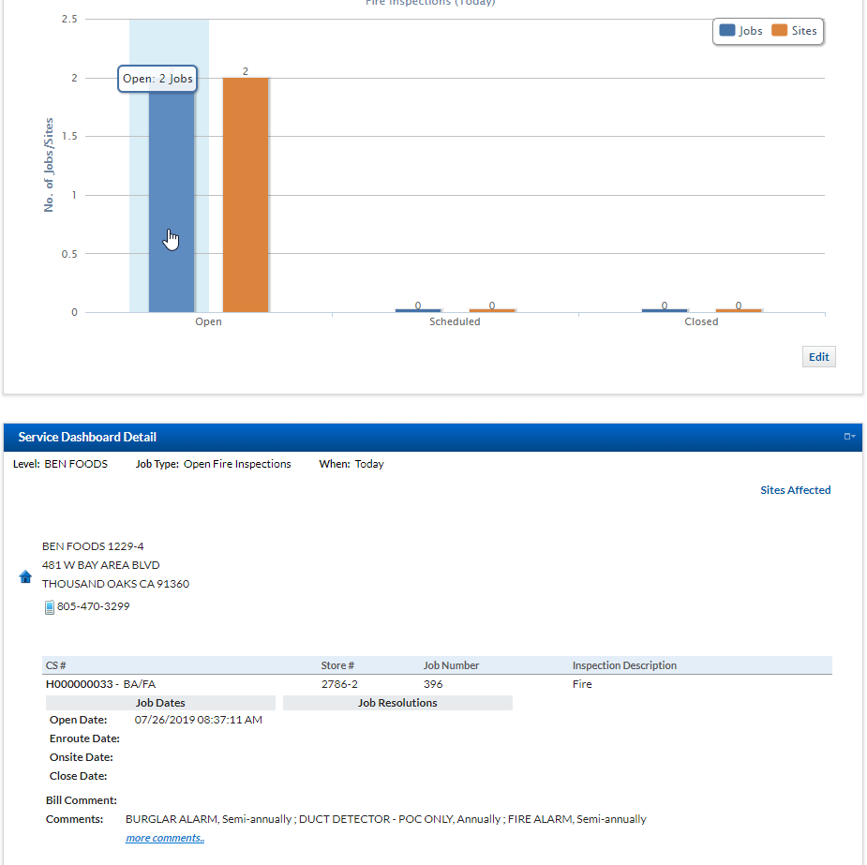867x865 pixels.
Task: Click the orange Open Sites bar
Action: tap(246, 195)
